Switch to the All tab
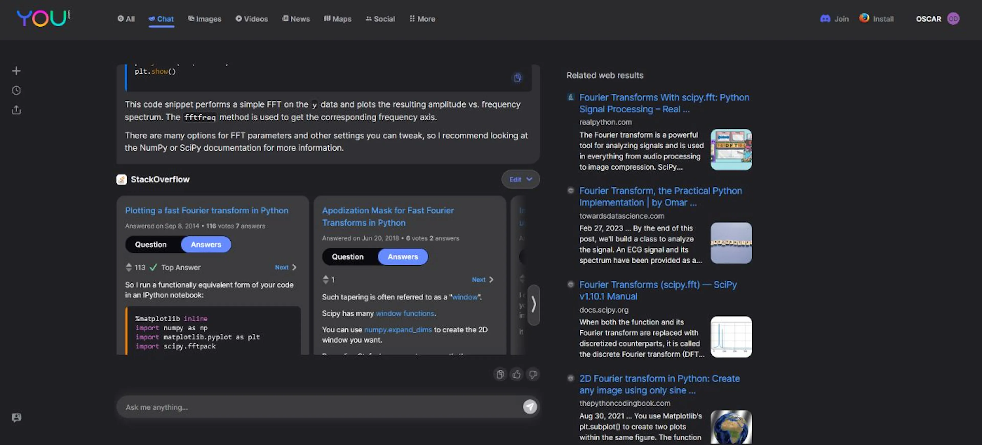 (x=126, y=19)
